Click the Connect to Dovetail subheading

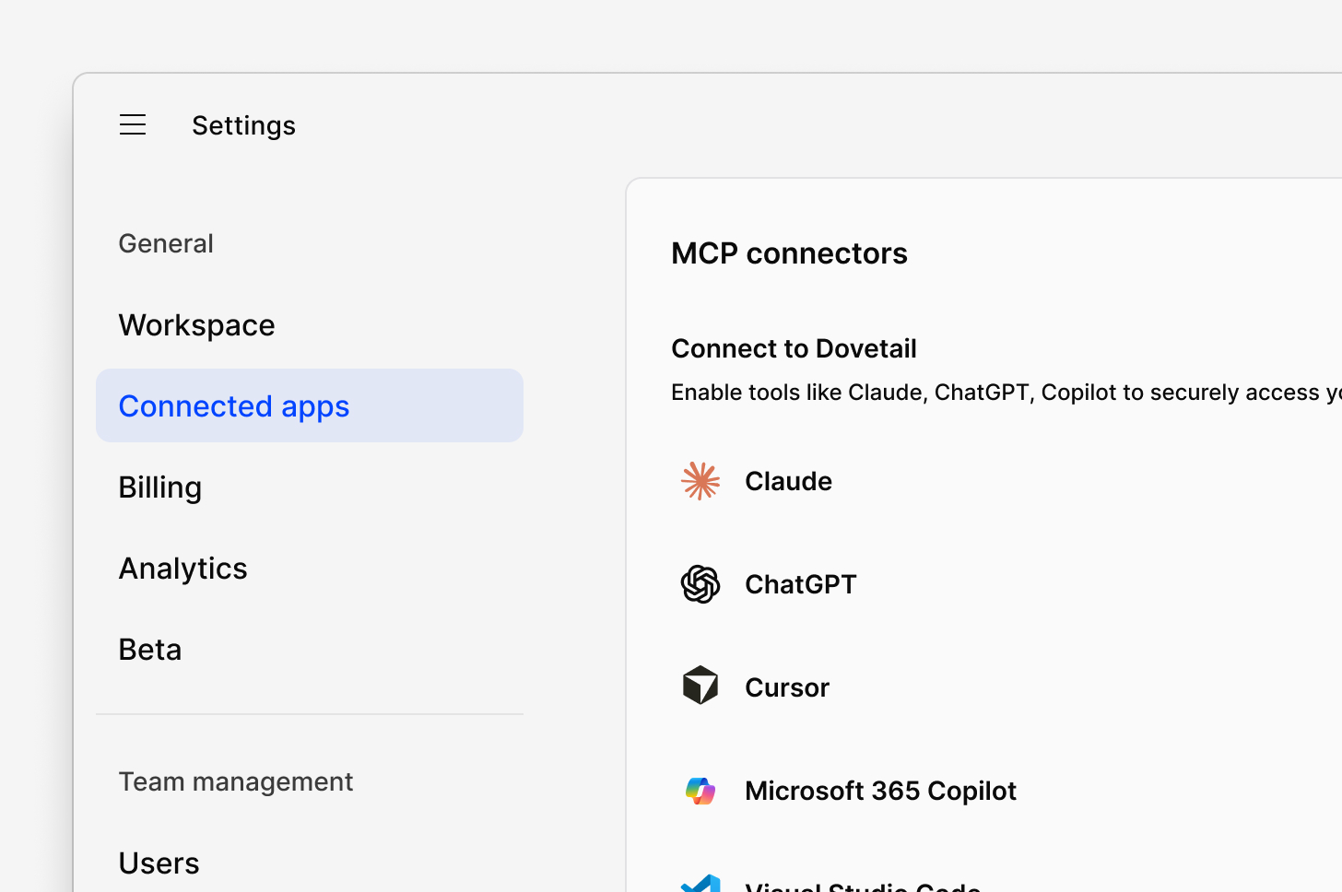click(794, 348)
